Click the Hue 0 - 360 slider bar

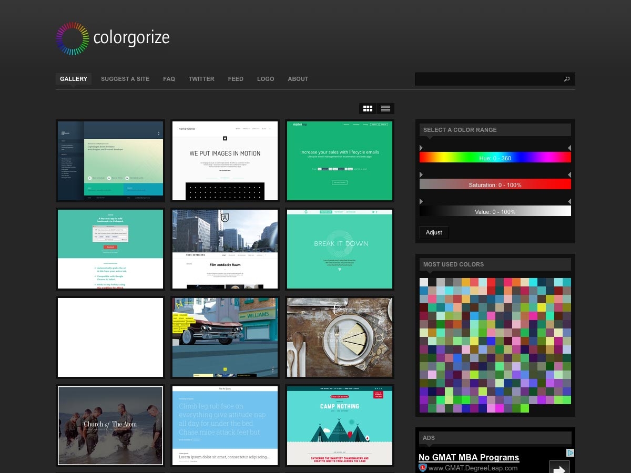coord(495,157)
